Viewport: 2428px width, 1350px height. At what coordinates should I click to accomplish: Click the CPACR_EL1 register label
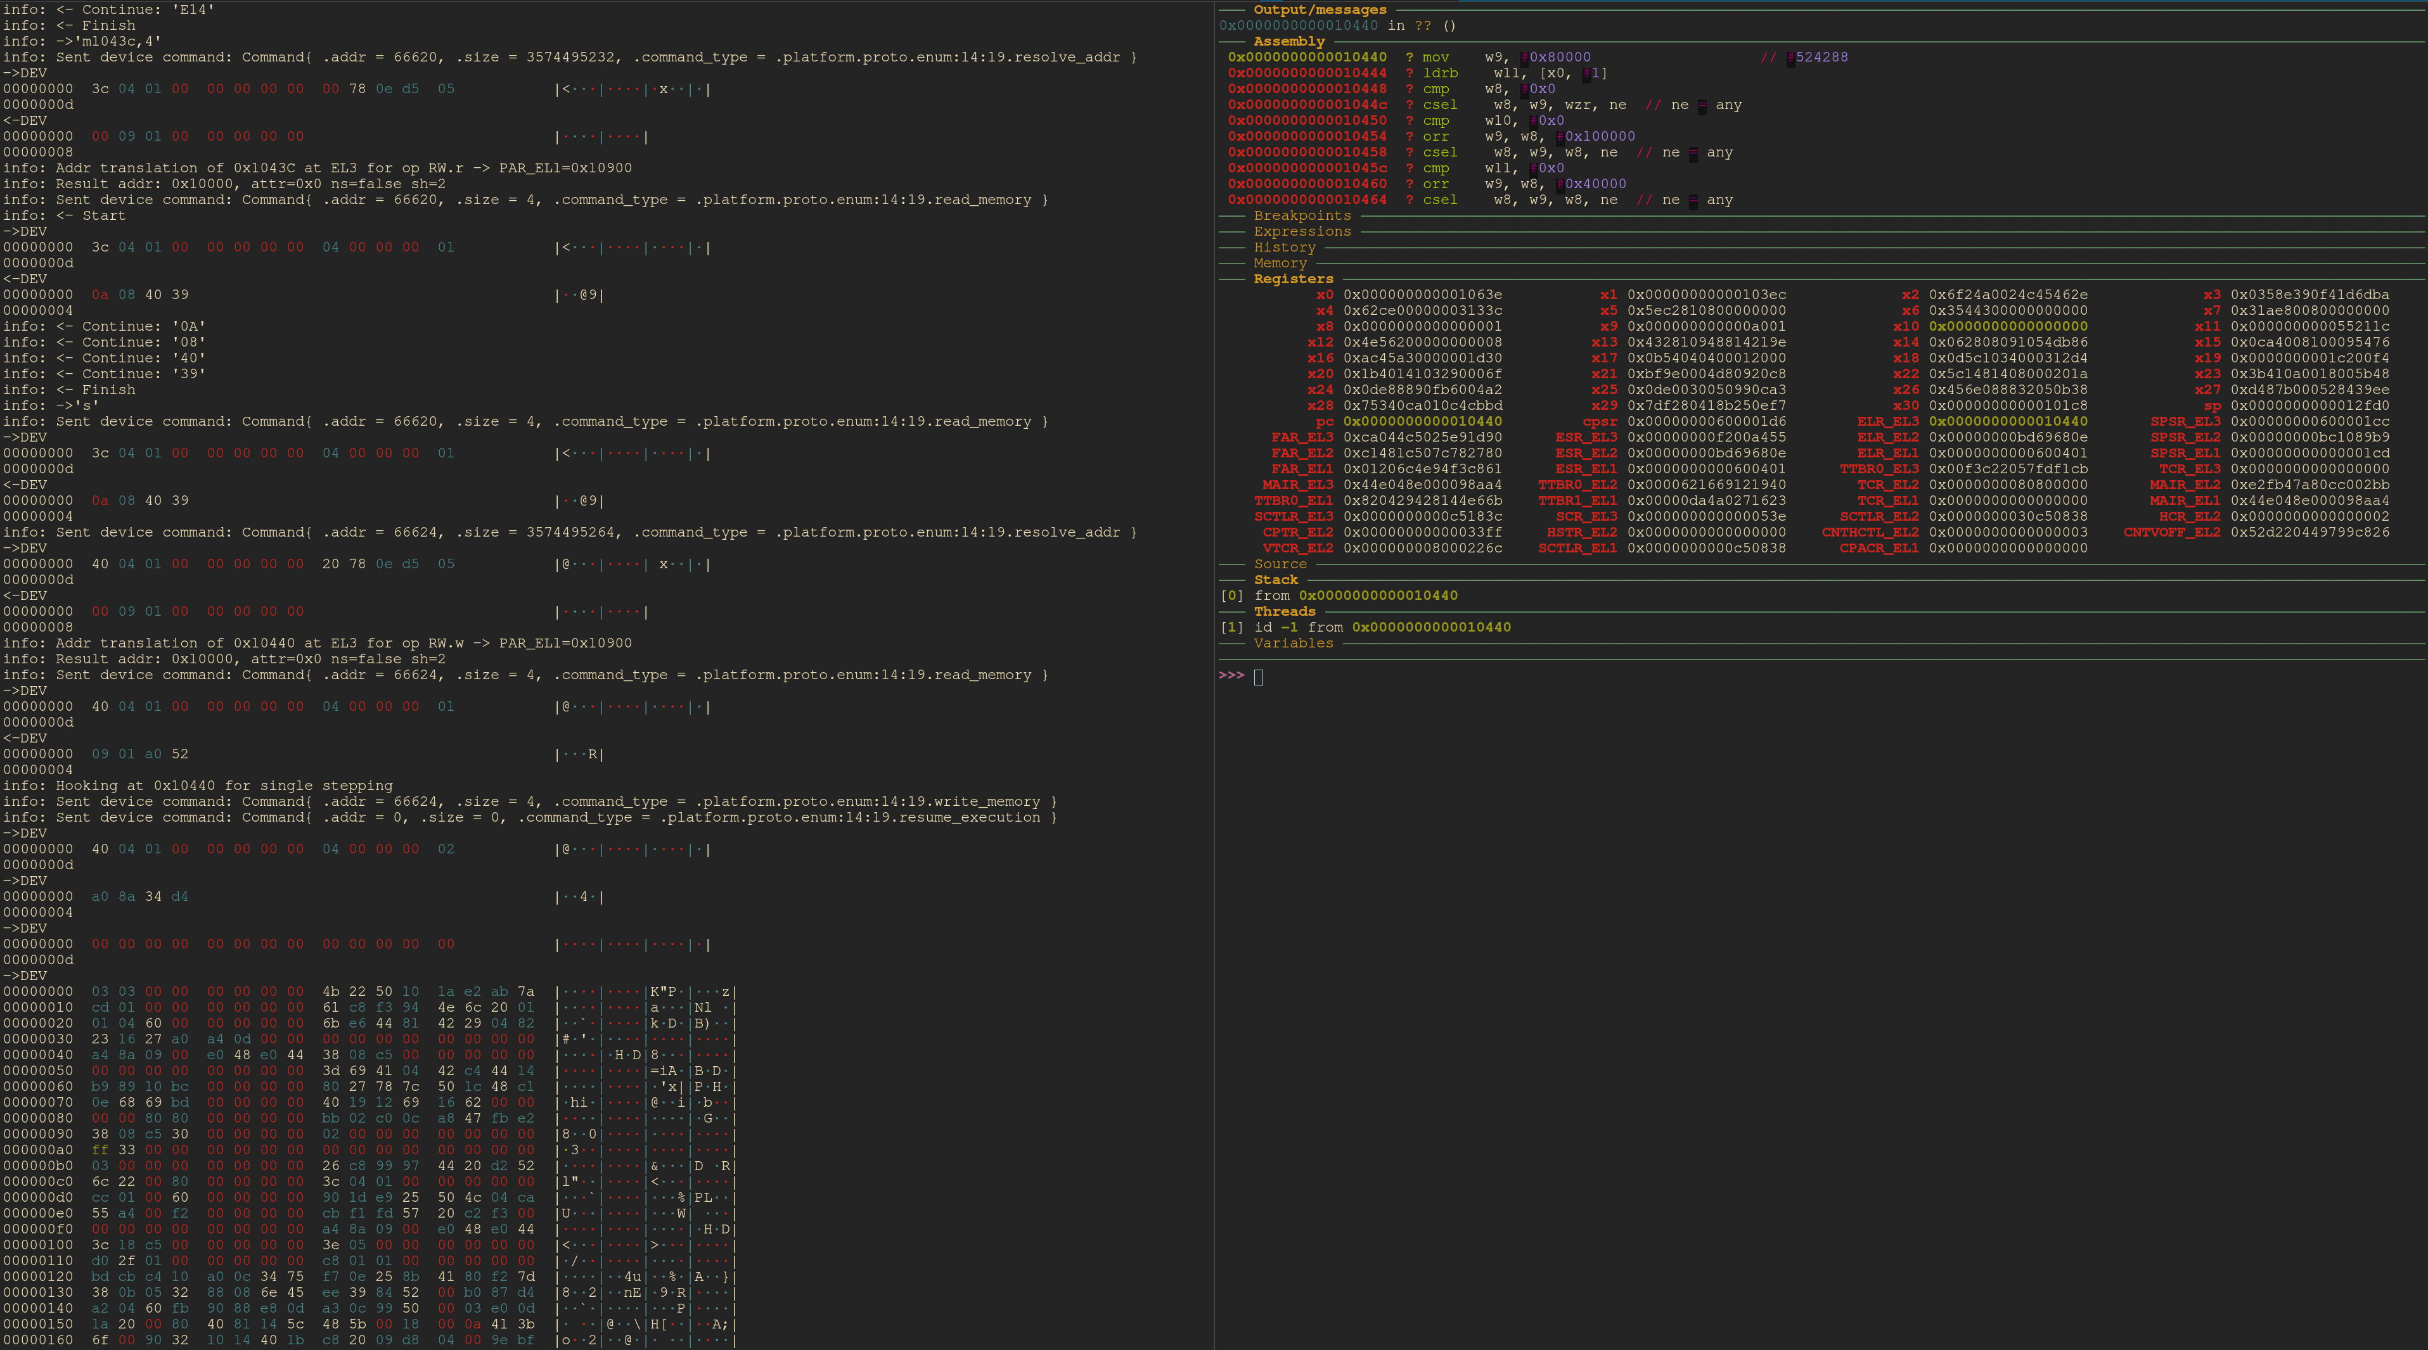(1879, 548)
